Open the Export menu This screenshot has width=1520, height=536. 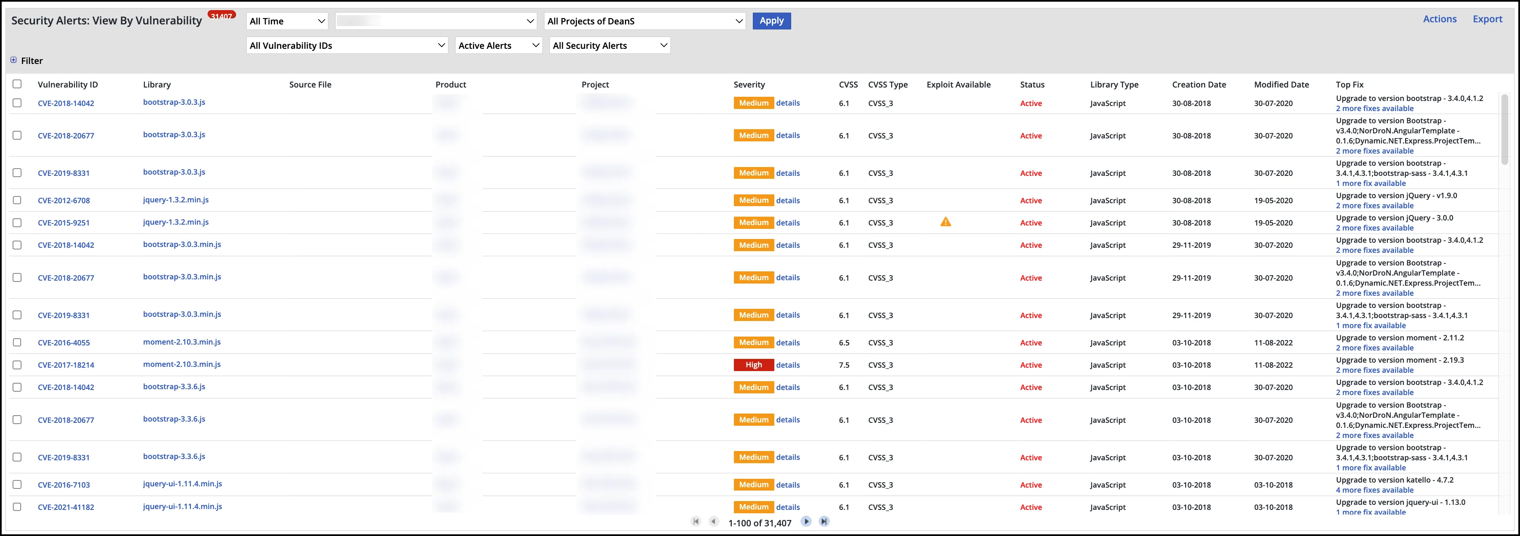1488,18
